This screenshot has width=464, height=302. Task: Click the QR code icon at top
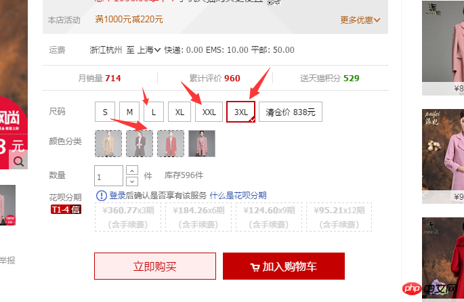pos(274,2)
